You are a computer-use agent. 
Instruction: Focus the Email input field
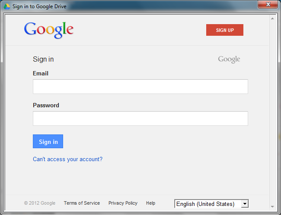[x=140, y=87]
